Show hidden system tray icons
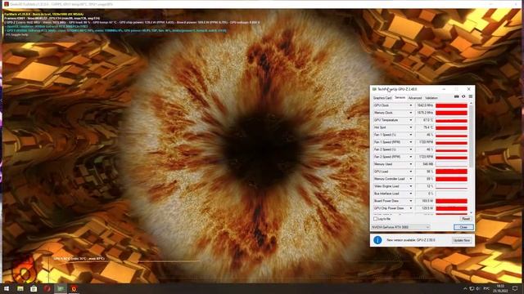This screenshot has width=524, height=294. (x=465, y=288)
